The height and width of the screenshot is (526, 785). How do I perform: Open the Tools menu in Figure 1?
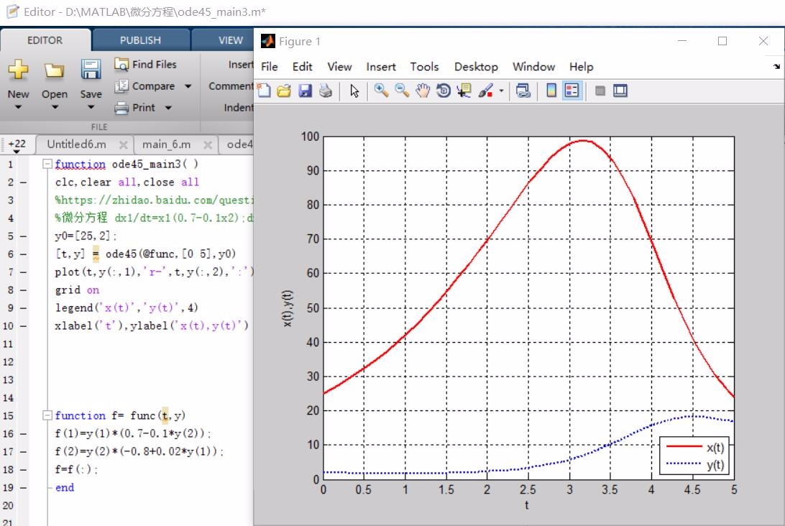[x=424, y=67]
